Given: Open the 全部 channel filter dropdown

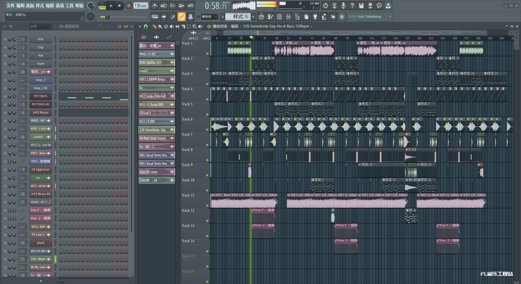Looking at the screenshot, I should (40, 26).
